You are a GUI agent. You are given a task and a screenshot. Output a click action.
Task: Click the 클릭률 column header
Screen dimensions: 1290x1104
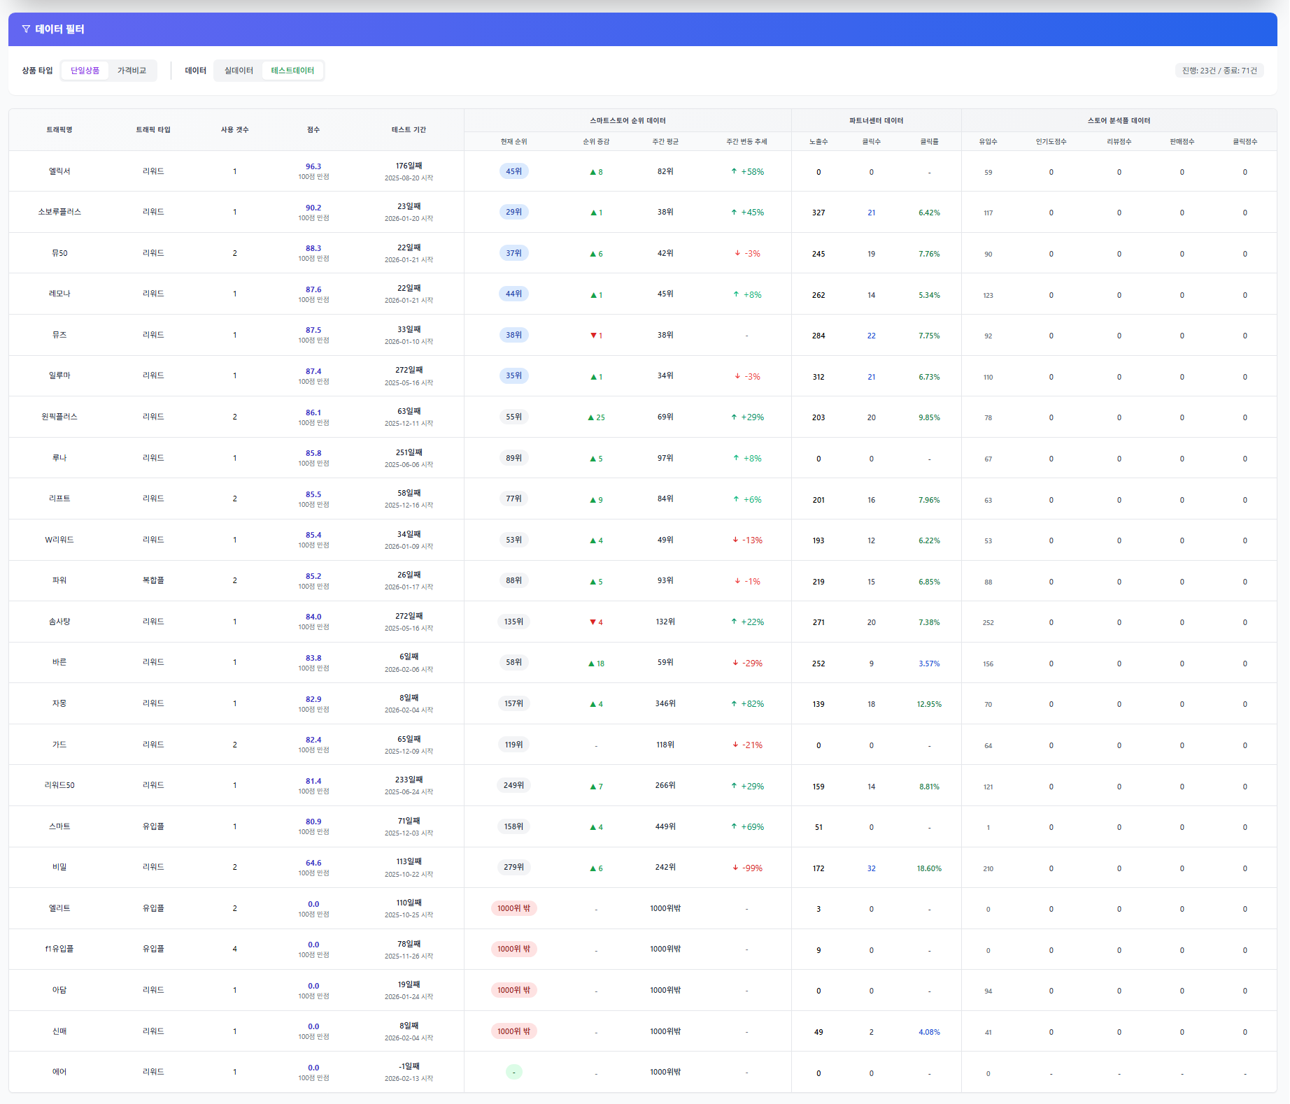[929, 142]
